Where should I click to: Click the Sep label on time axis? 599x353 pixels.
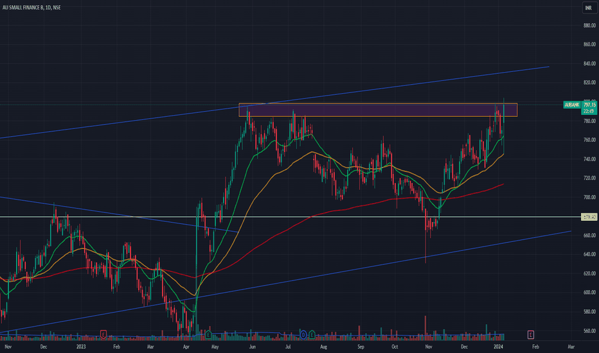361,347
